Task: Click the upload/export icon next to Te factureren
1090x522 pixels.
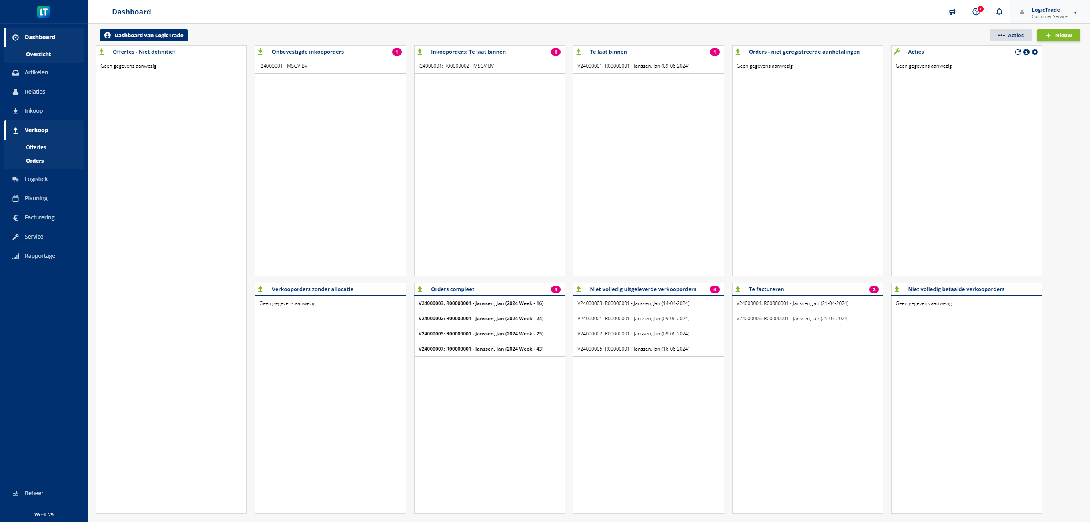Action: [739, 289]
